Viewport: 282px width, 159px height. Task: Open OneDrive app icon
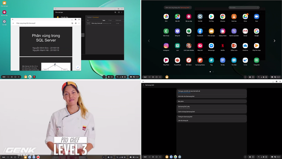(x=245, y=46)
